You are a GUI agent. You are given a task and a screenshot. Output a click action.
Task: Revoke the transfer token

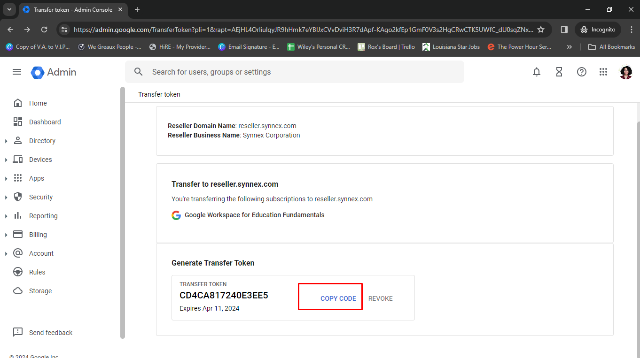point(381,298)
